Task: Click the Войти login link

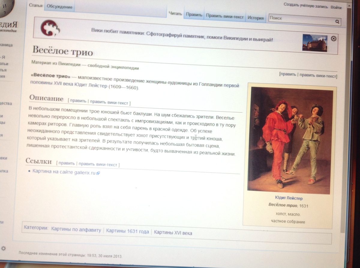Action: coord(336,7)
